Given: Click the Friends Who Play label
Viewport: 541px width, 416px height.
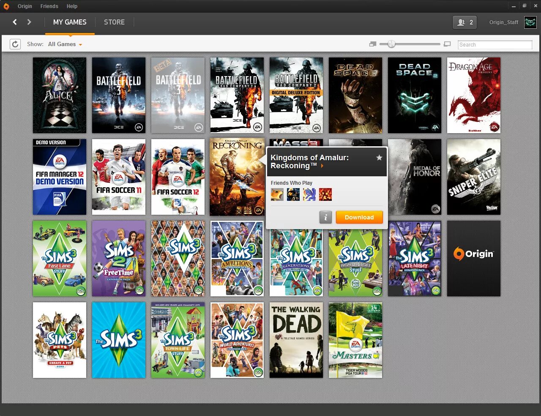Looking at the screenshot, I should click(x=292, y=183).
